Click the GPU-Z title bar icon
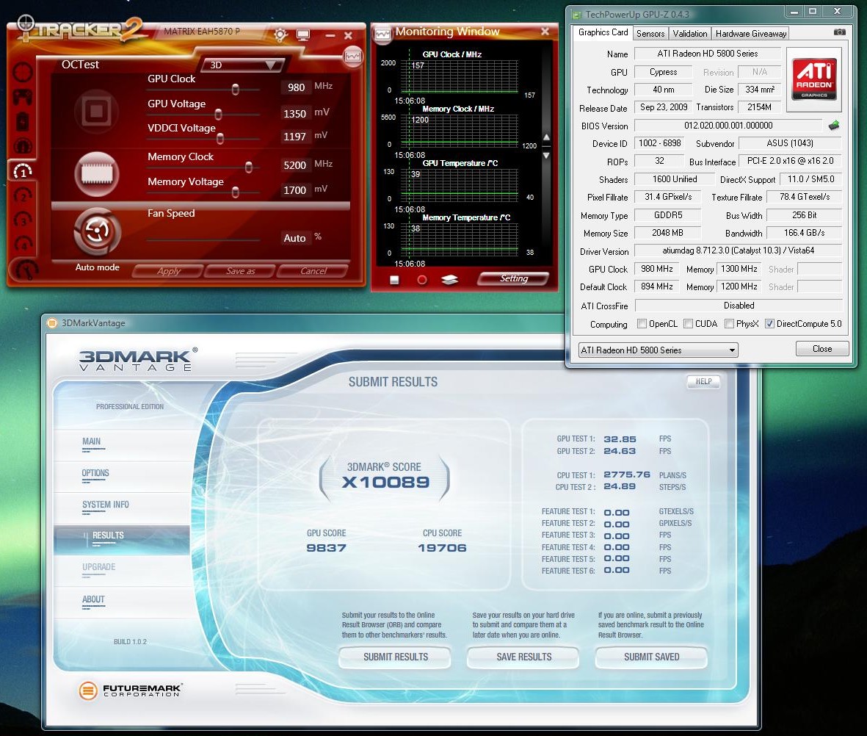 click(577, 15)
